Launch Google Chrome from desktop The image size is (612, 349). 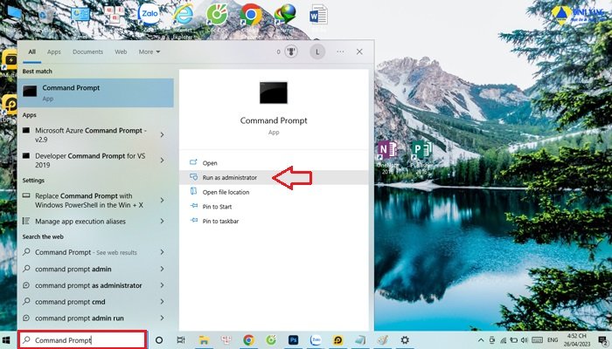(251, 17)
